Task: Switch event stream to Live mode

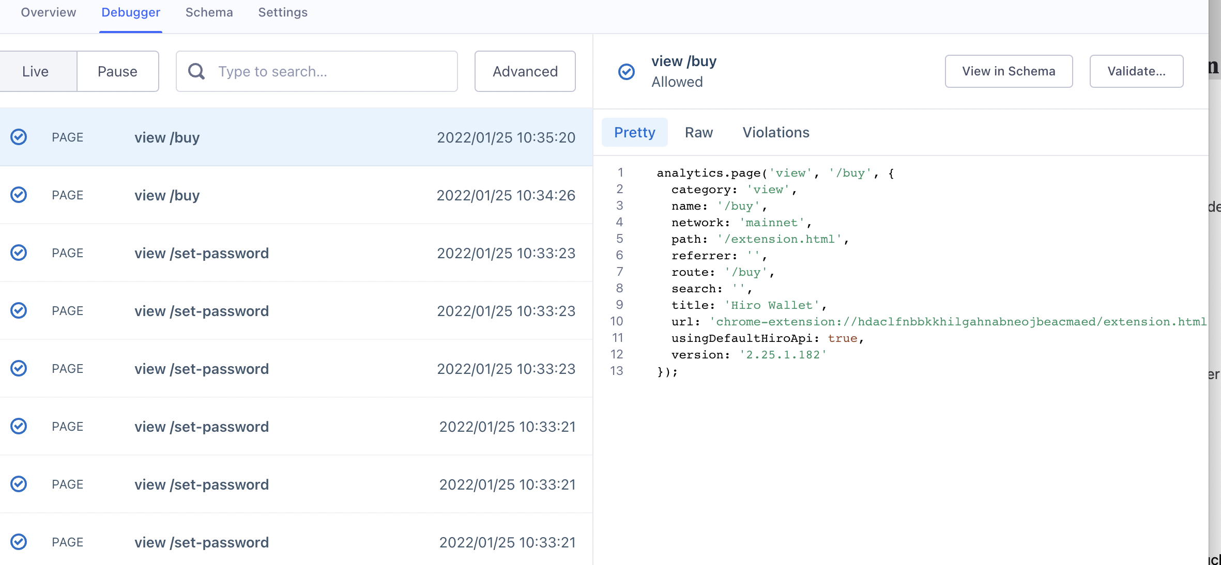Action: (36, 71)
